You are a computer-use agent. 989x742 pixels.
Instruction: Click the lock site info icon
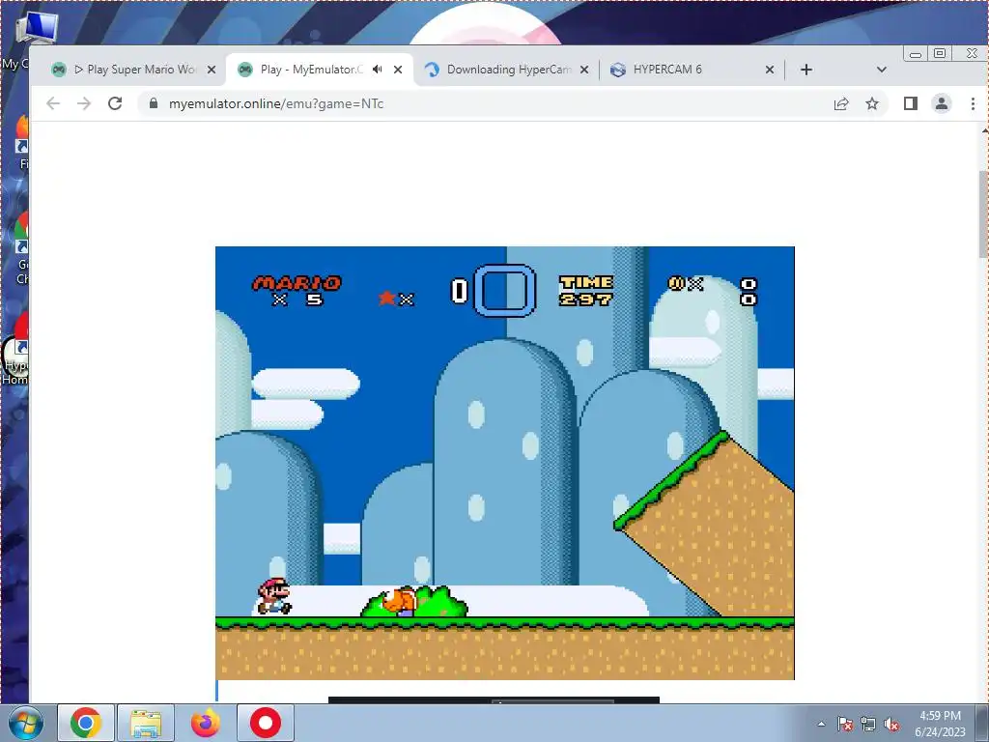pyautogui.click(x=154, y=103)
